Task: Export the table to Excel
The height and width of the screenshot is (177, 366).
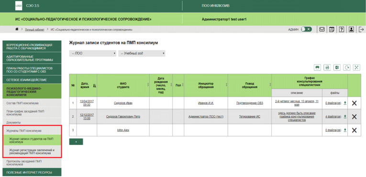Action: coord(337,67)
